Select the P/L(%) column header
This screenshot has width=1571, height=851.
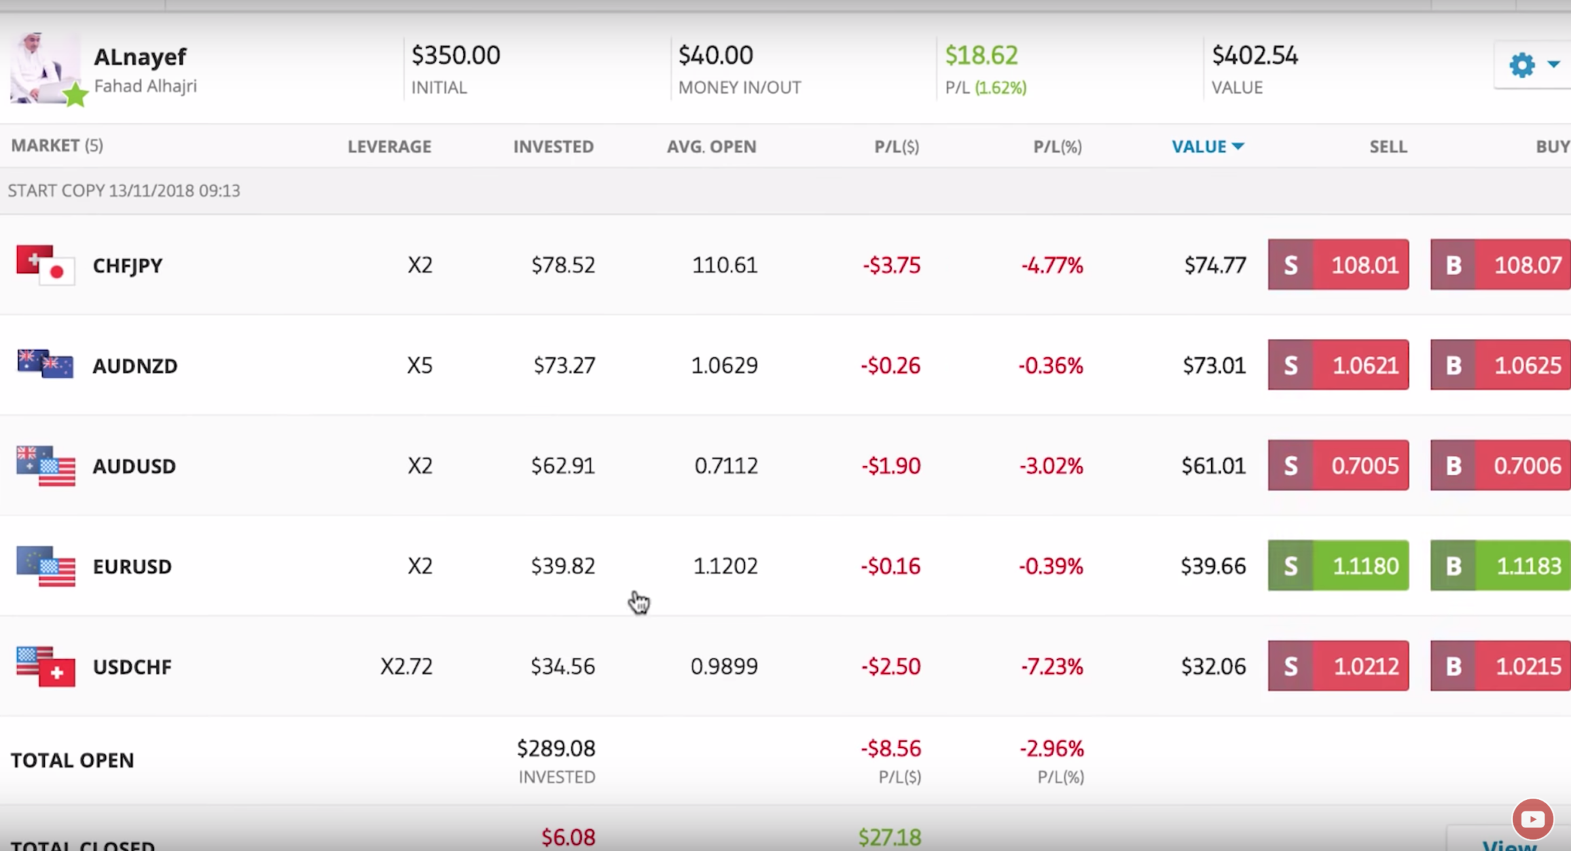point(1056,146)
